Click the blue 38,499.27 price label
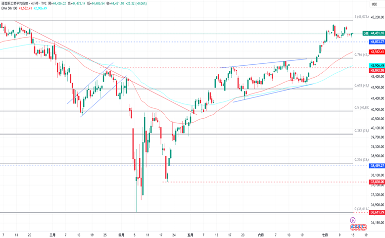The height and width of the screenshot is (238, 385). 377,166
